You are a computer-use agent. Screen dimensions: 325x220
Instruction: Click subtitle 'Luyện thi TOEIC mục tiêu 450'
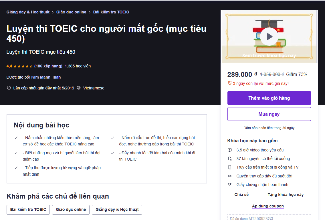[41, 52]
